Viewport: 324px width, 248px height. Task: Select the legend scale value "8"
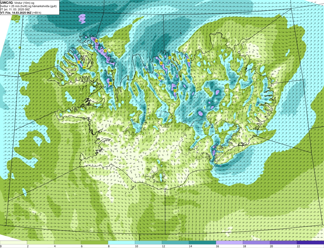point(109,246)
